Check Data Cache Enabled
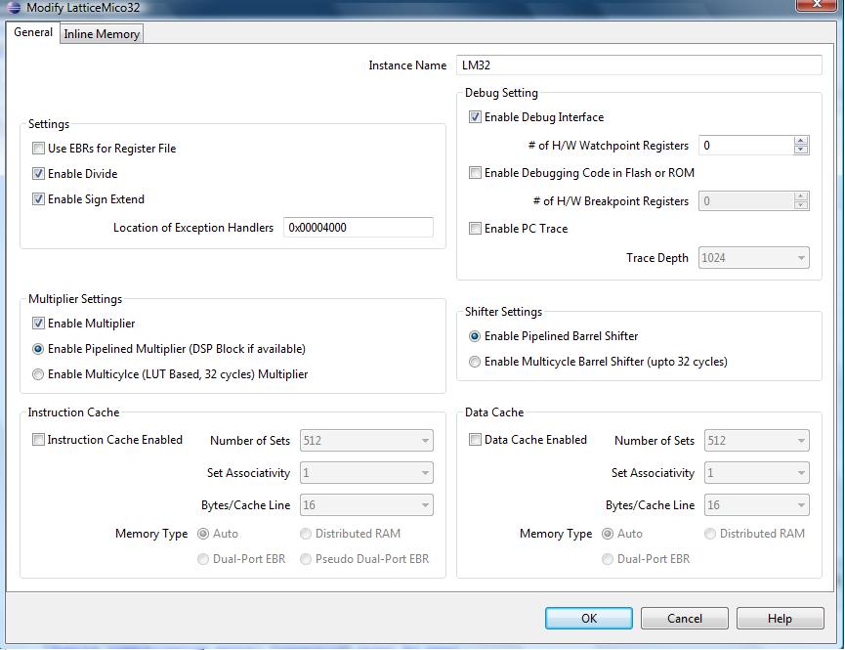Image resolution: width=845 pixels, height=650 pixels. point(475,440)
